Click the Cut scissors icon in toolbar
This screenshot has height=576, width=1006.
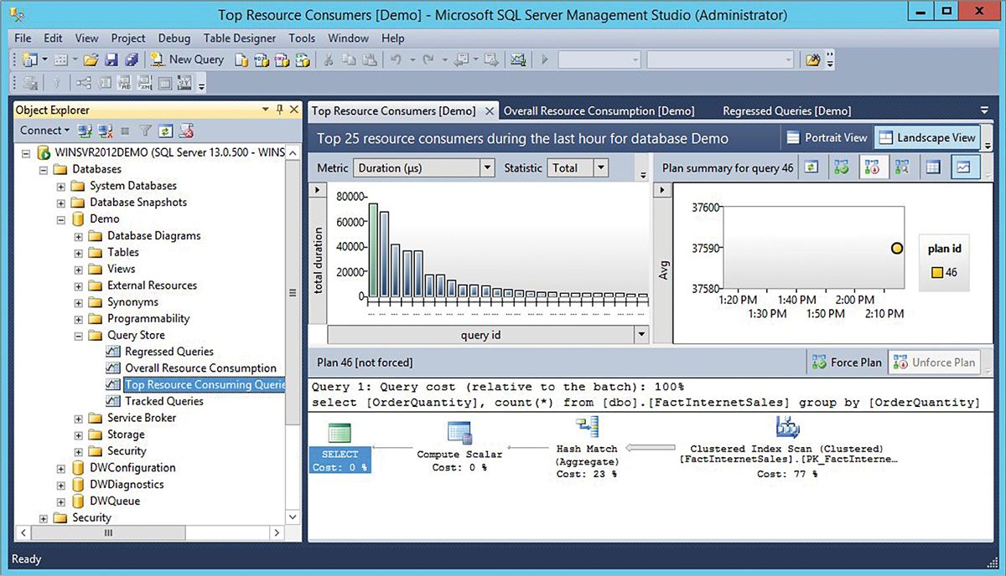click(329, 59)
